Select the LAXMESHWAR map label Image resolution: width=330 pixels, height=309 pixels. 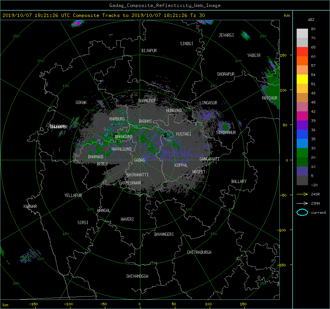point(130,183)
